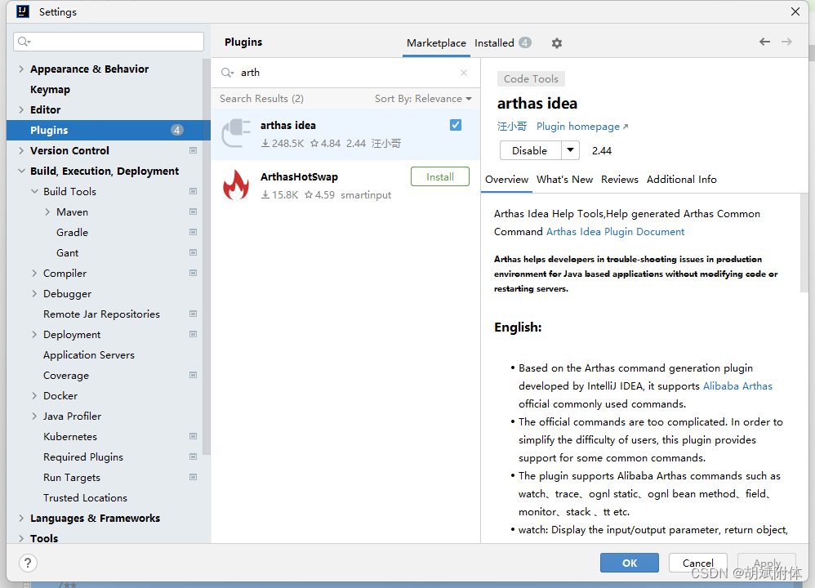
Task: Click project-level icon beside Required Plugins
Action: [x=193, y=457]
